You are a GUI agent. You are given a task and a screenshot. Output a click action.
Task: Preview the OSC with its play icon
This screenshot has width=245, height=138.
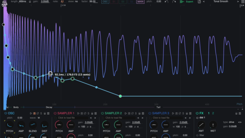pyautogui.click(x=31, y=113)
